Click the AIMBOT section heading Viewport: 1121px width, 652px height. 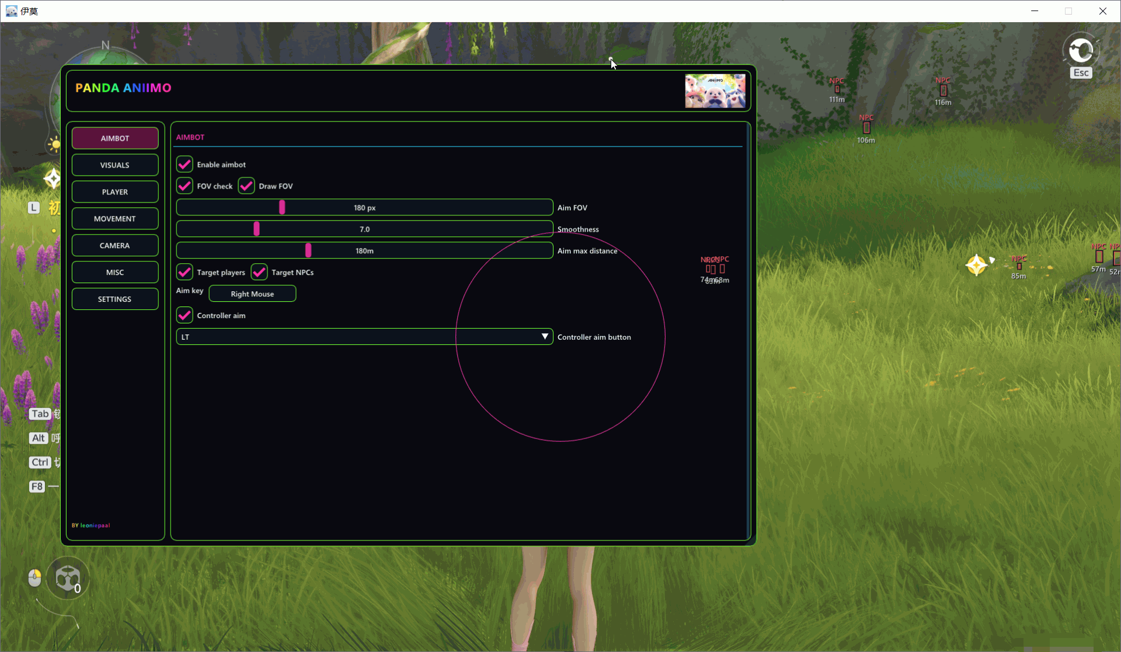[x=190, y=137]
